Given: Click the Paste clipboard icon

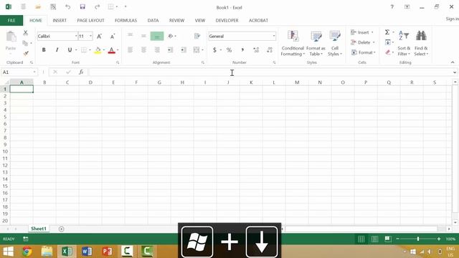Looking at the screenshot, I should (11, 37).
